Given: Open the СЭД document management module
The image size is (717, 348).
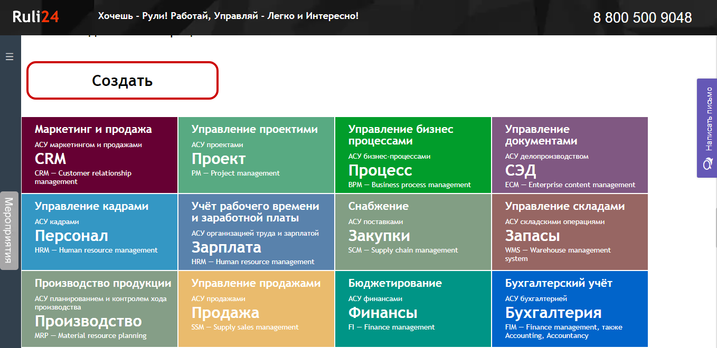Looking at the screenshot, I should tap(570, 154).
